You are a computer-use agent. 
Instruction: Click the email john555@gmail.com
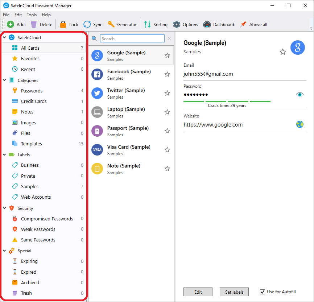pyautogui.click(x=208, y=74)
